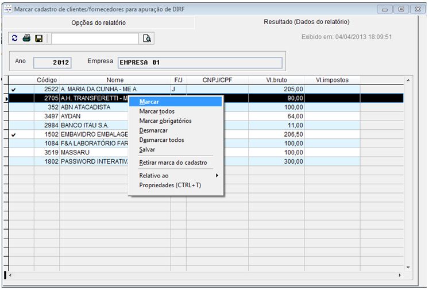Screen dimensions: 429x290
Task: Click the scroll down arrow of table
Action: click(408, 267)
